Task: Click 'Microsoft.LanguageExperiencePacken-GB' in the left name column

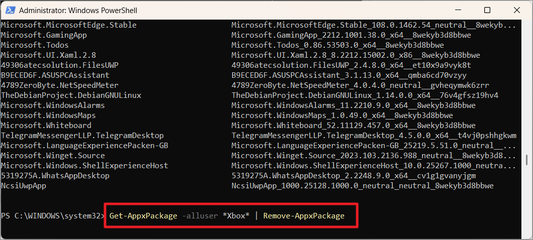Action: click(84, 146)
